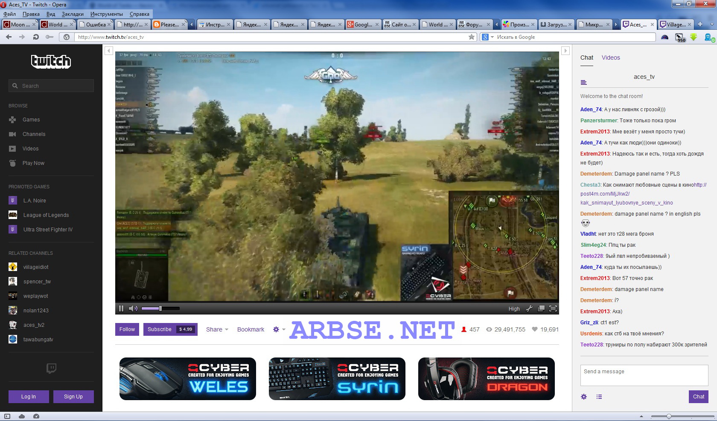
Task: Click the Bookmark link below the player
Action: (x=251, y=329)
